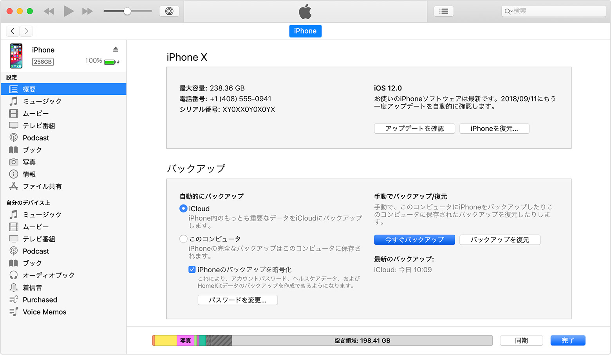Eject the connected iPhone
The height and width of the screenshot is (355, 611).
[x=116, y=49]
